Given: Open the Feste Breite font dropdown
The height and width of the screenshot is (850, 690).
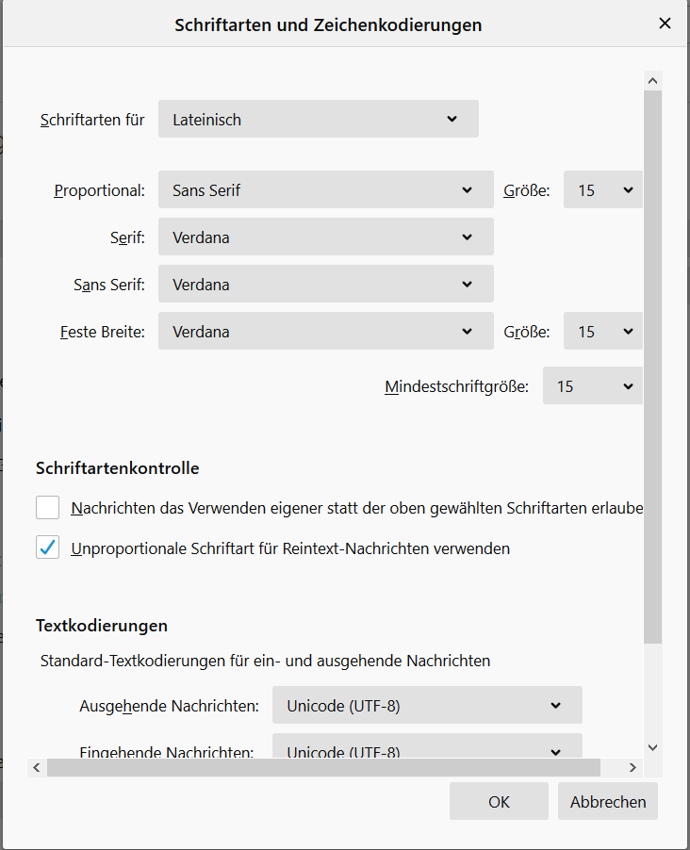Looking at the screenshot, I should click(x=325, y=332).
